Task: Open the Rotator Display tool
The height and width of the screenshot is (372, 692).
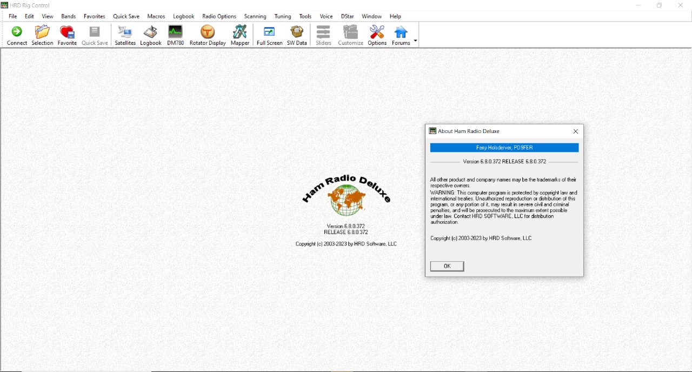Action: 208,35
